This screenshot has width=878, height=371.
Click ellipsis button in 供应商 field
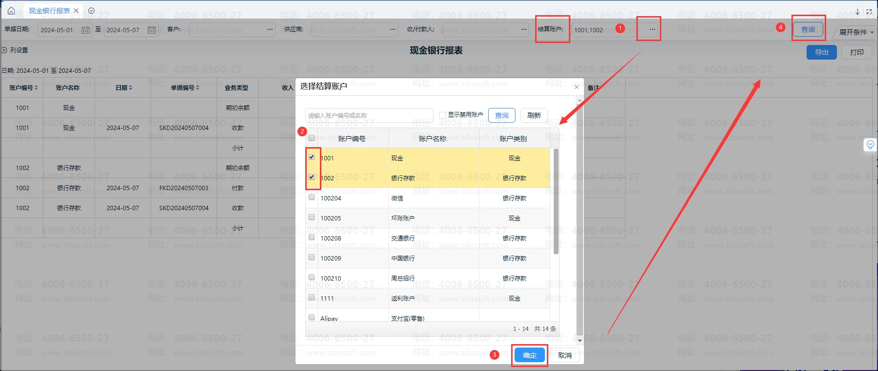point(393,29)
